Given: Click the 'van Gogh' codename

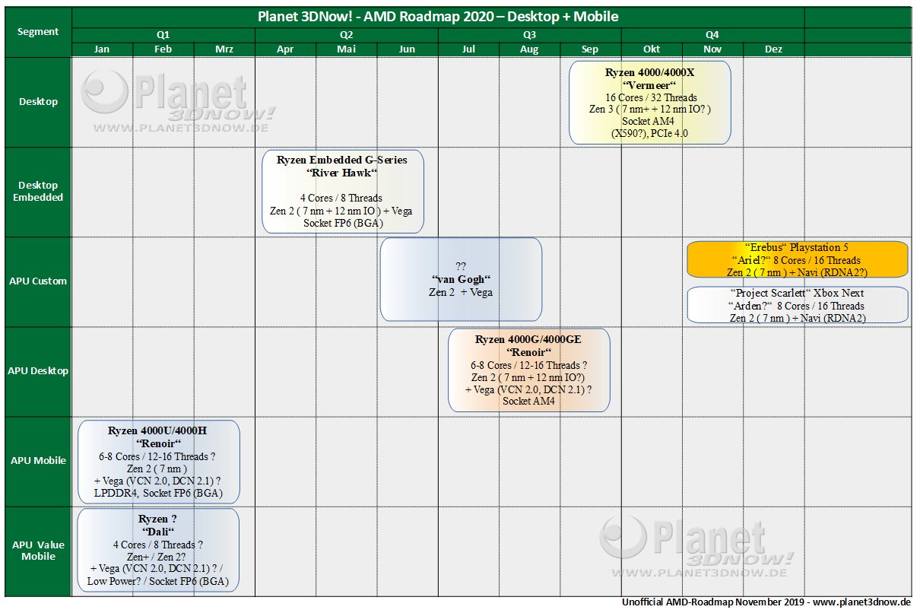Looking at the screenshot, I should (x=461, y=279).
